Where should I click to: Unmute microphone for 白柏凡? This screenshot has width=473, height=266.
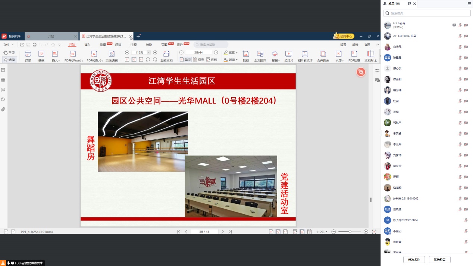460,47
